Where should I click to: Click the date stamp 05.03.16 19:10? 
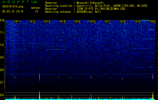click(13, 11)
